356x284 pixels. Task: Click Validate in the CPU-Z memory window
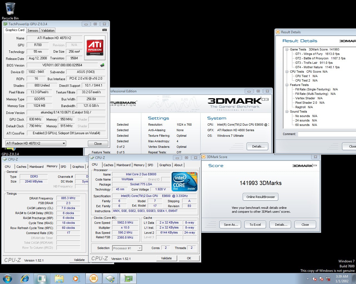[79, 260]
